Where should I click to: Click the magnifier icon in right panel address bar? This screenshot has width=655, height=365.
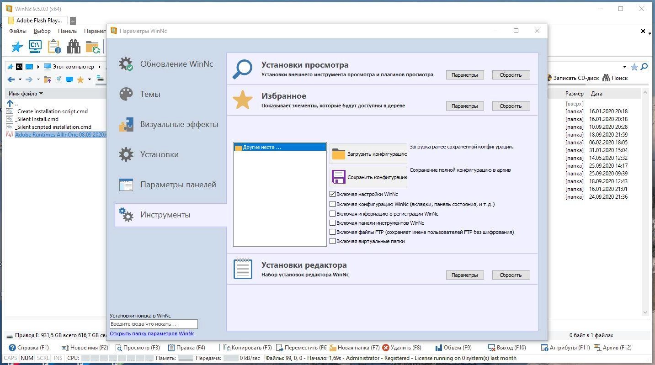tap(644, 67)
